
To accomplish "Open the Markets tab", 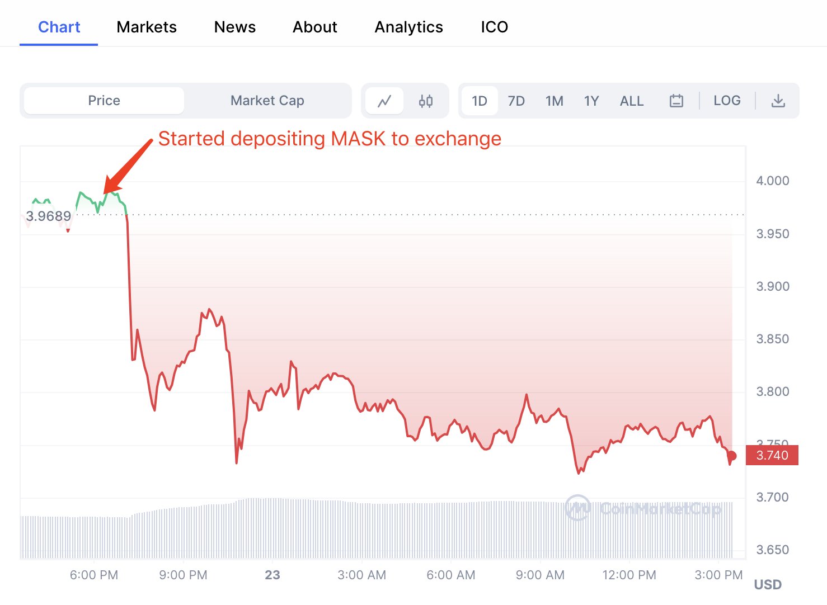I will pos(147,27).
